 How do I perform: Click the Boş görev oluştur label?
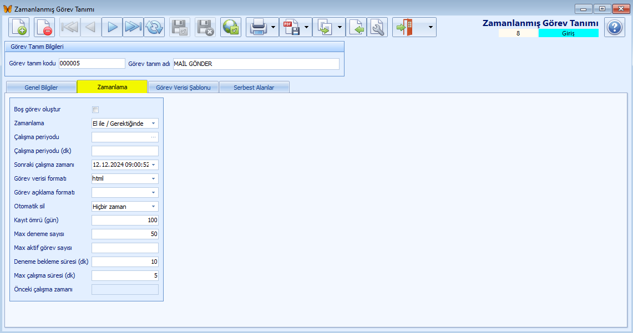pos(37,109)
